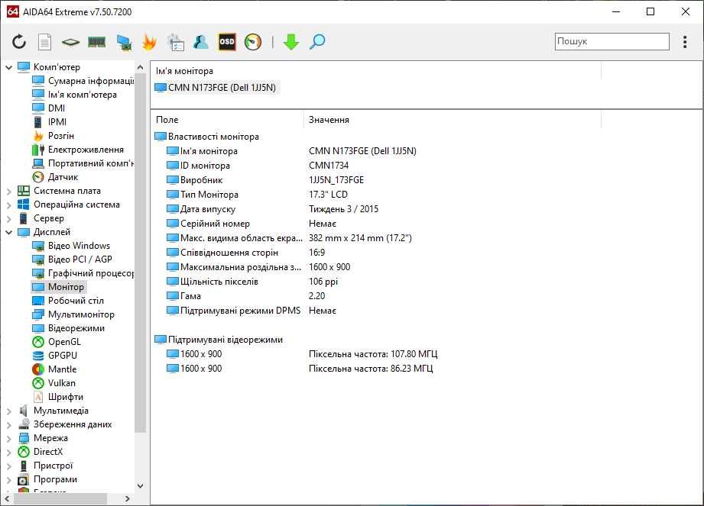Screen dimensions: 704x506
Task: Open the Датчик sensor item
Action: tap(55, 177)
